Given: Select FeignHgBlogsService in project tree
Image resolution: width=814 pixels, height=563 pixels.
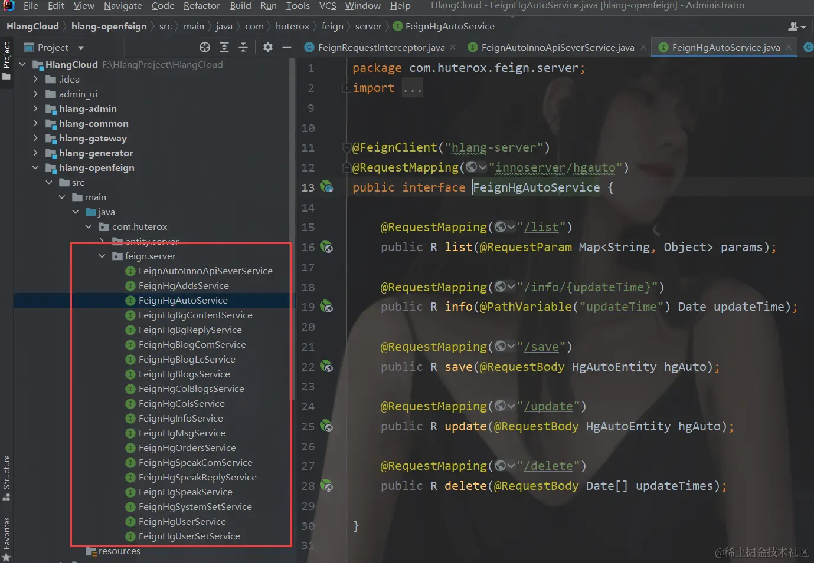Looking at the screenshot, I should tap(184, 374).
